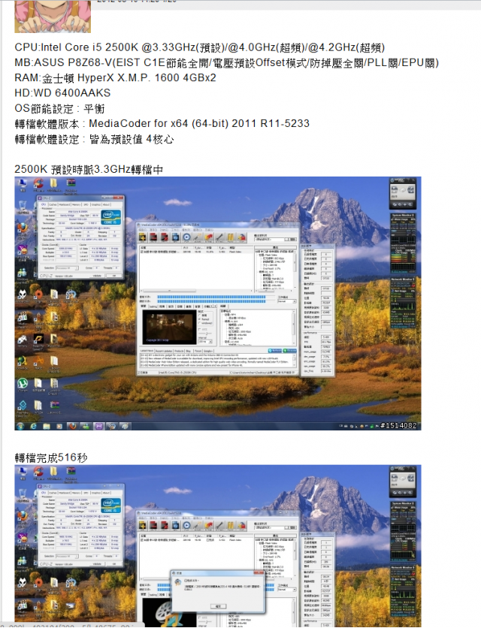Click the Computer desktop icon in the first screenshot
Image resolution: width=481 pixels, height=628 pixels.
click(22, 183)
